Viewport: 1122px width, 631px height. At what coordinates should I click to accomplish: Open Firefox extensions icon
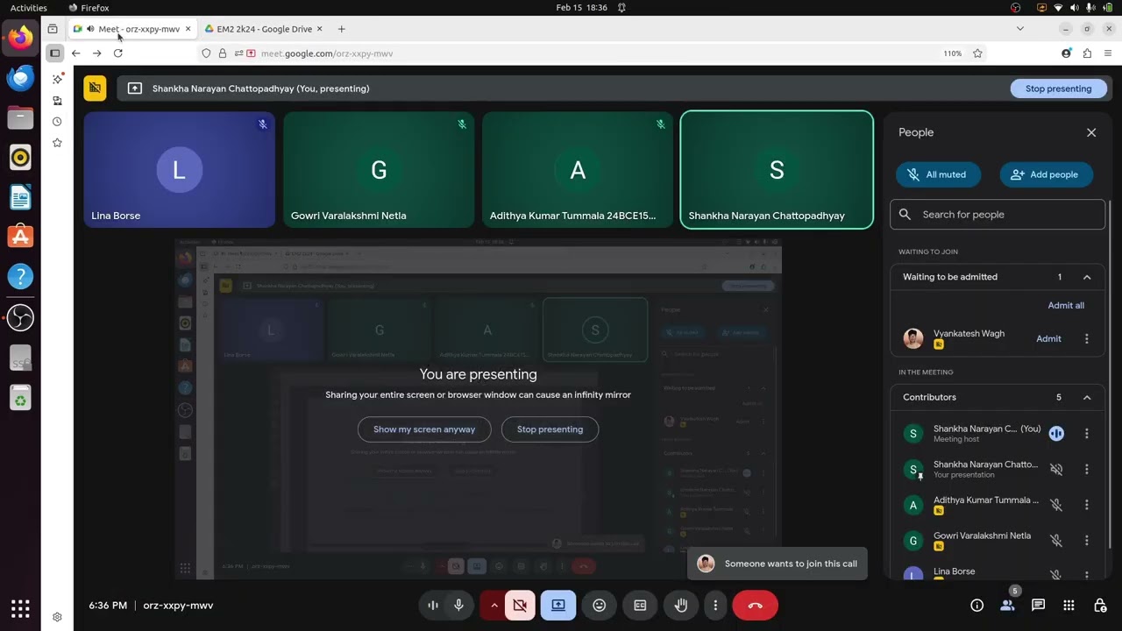1087,53
